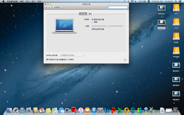
Task: Click the 全部显示 Show All button
Action: tap(57, 7)
